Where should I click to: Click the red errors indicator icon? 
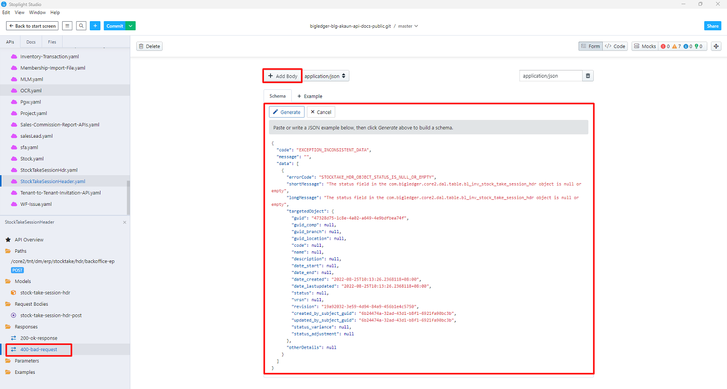point(664,46)
